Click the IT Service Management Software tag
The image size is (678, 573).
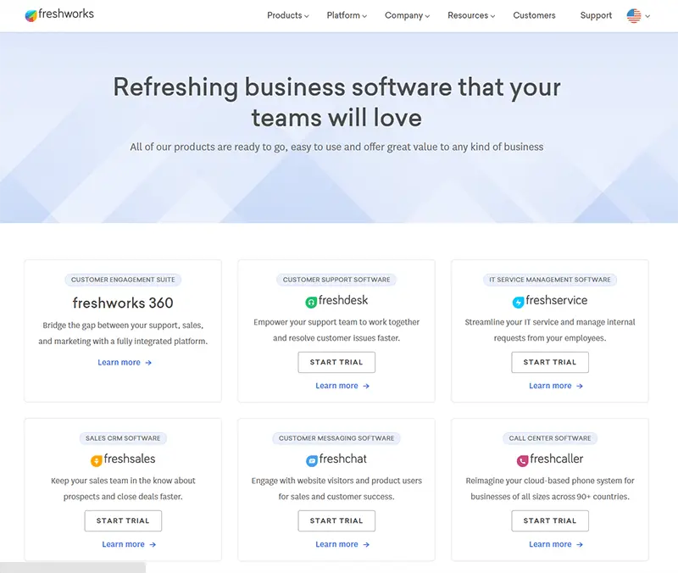click(550, 280)
